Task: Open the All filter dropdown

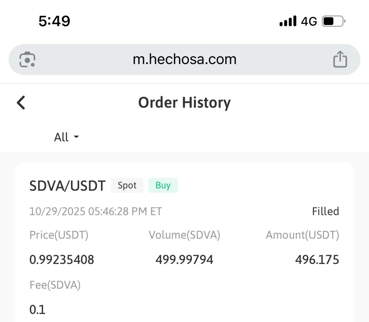Action: 61,137
